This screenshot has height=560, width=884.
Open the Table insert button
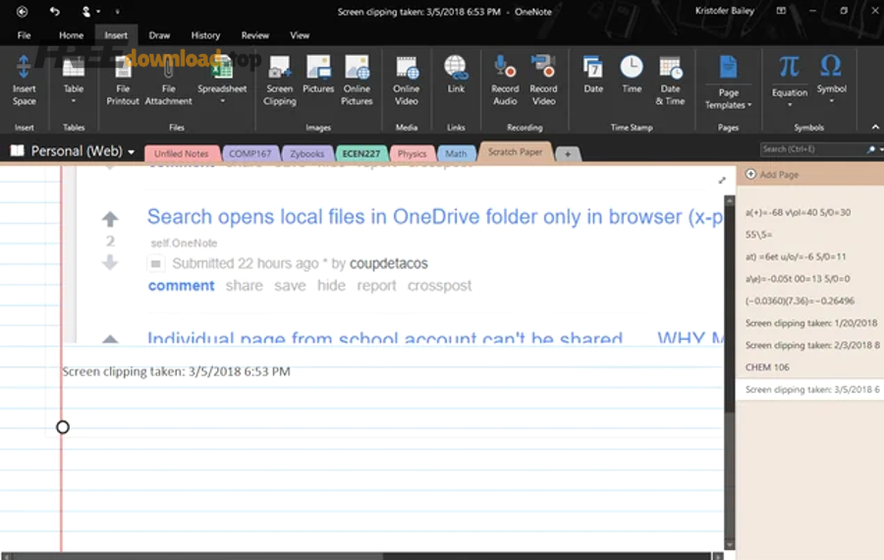pos(74,81)
